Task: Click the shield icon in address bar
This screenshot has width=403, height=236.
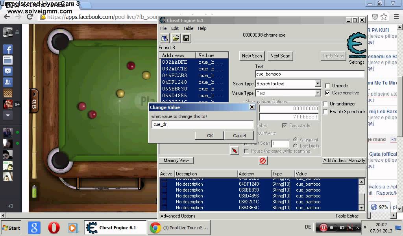Action: point(375,17)
